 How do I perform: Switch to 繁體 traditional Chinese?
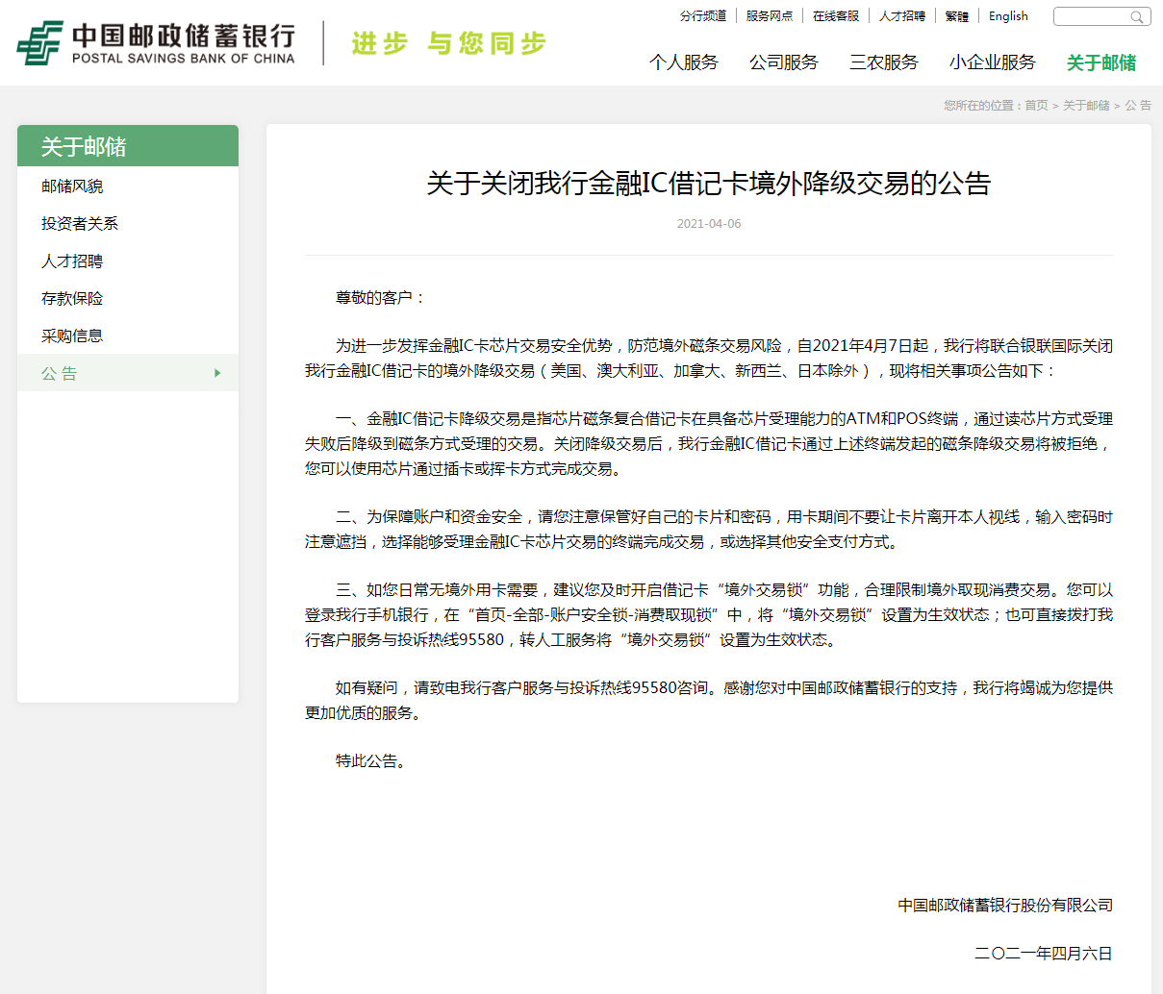957,16
